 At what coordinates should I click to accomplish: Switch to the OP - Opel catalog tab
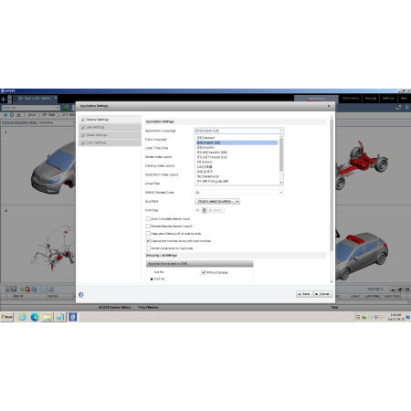(x=34, y=99)
